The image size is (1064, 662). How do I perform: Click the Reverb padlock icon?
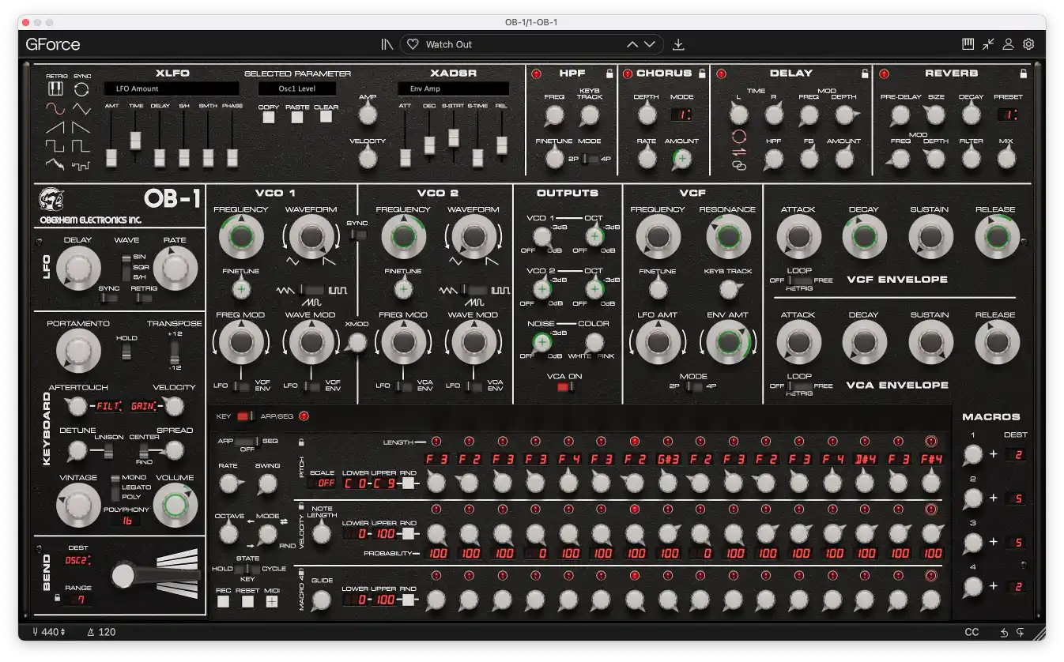click(x=1024, y=73)
